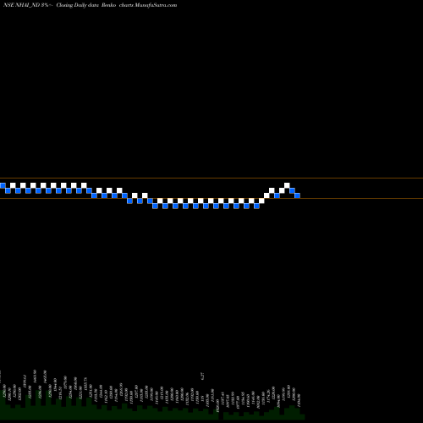Click the isolated value label above the volume labels
423x423 pixels.
pyautogui.click(x=202, y=376)
